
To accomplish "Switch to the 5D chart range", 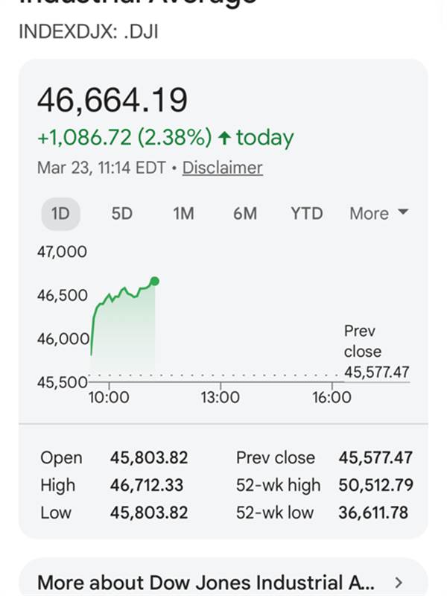I will [x=121, y=214].
